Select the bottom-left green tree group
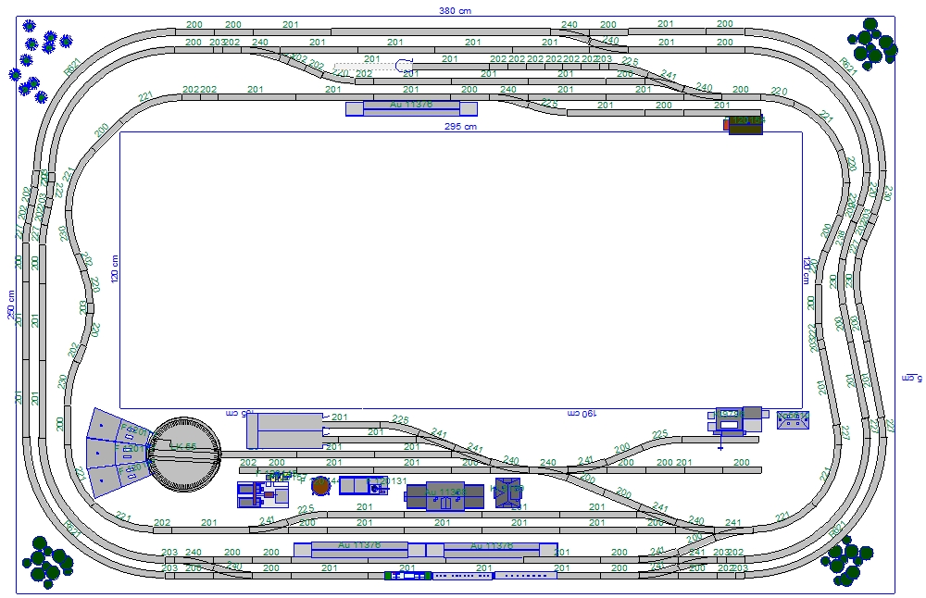Screen dimensions: 926x598 click(x=47, y=562)
